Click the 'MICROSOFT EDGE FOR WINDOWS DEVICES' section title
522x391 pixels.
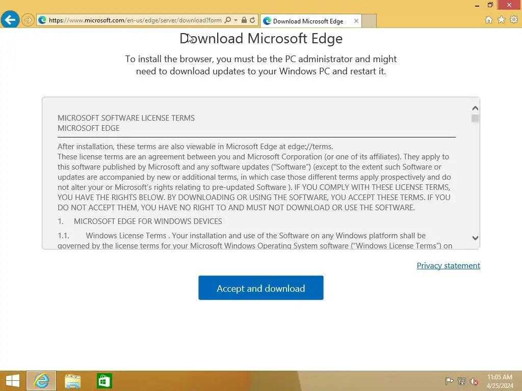148,221
